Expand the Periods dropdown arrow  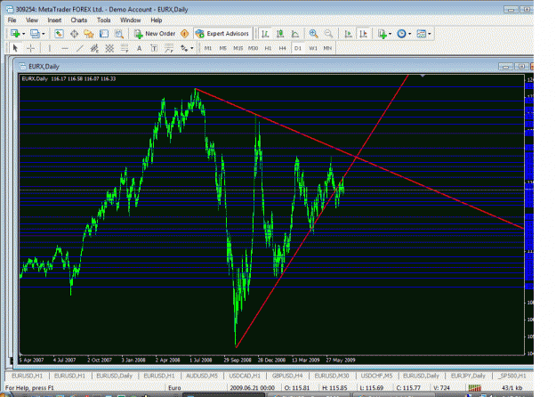pyautogui.click(x=409, y=34)
